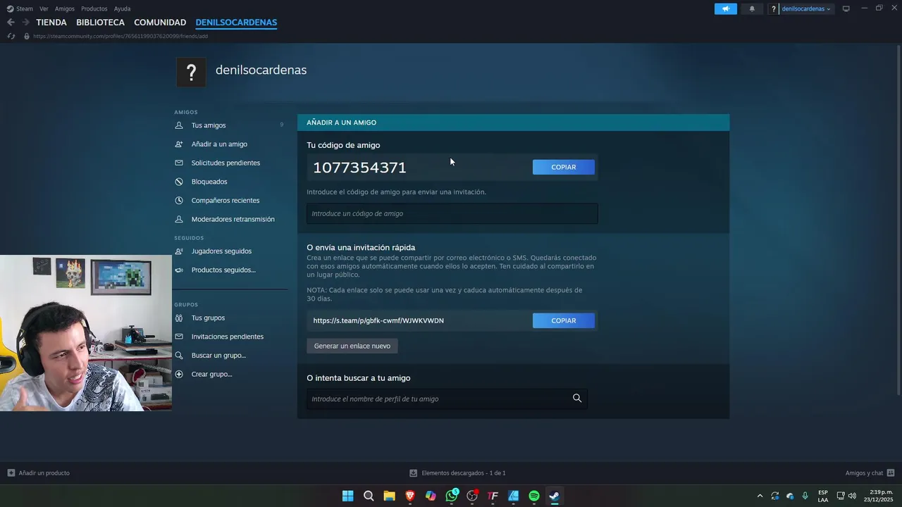Image resolution: width=902 pixels, height=507 pixels.
Task: Click the profile avatar question mark
Action: (190, 72)
